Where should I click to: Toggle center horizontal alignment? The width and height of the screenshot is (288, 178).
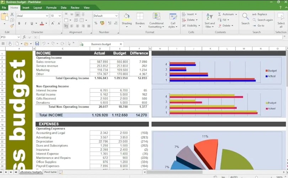78,26
